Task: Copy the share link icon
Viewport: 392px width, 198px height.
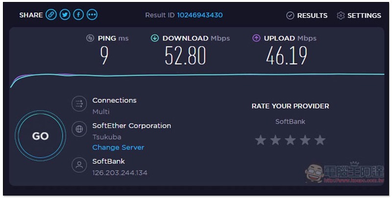Action: click(x=51, y=15)
